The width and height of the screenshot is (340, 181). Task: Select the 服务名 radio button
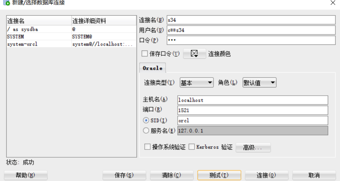tap(146, 131)
